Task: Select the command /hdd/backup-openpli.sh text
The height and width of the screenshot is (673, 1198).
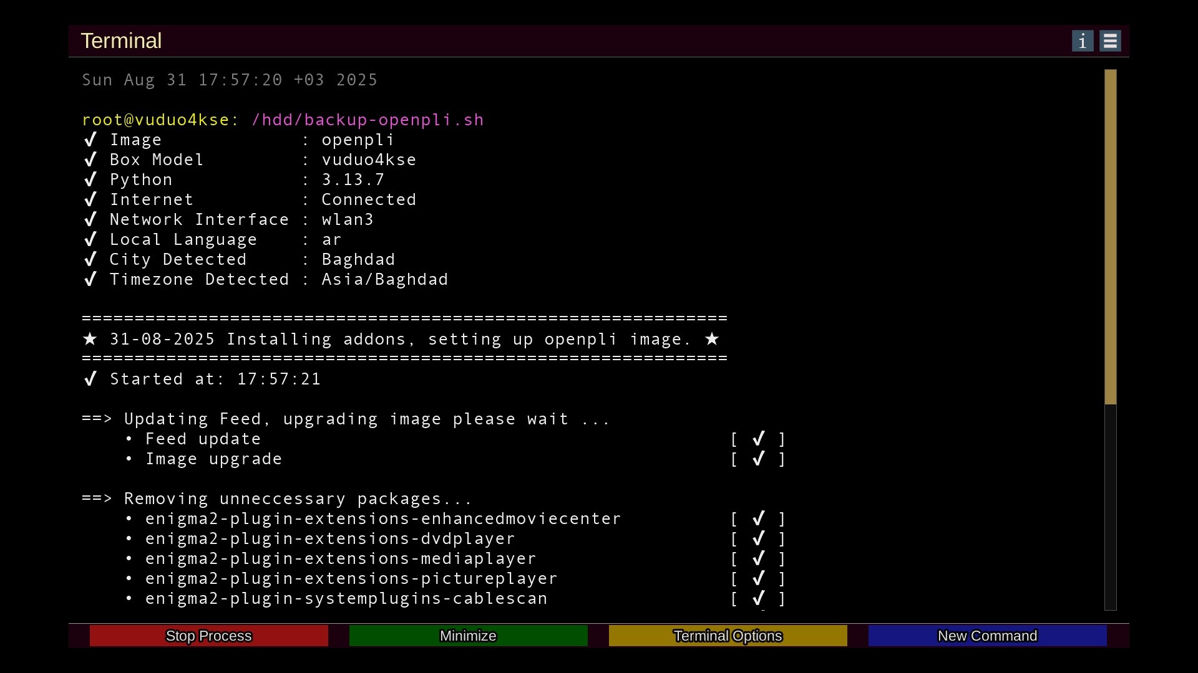Action: click(368, 120)
